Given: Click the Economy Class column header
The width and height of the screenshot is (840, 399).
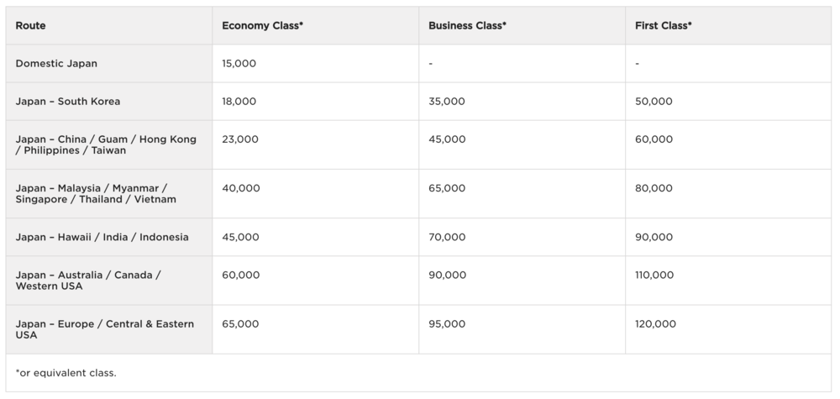Looking at the screenshot, I should pos(262,26).
